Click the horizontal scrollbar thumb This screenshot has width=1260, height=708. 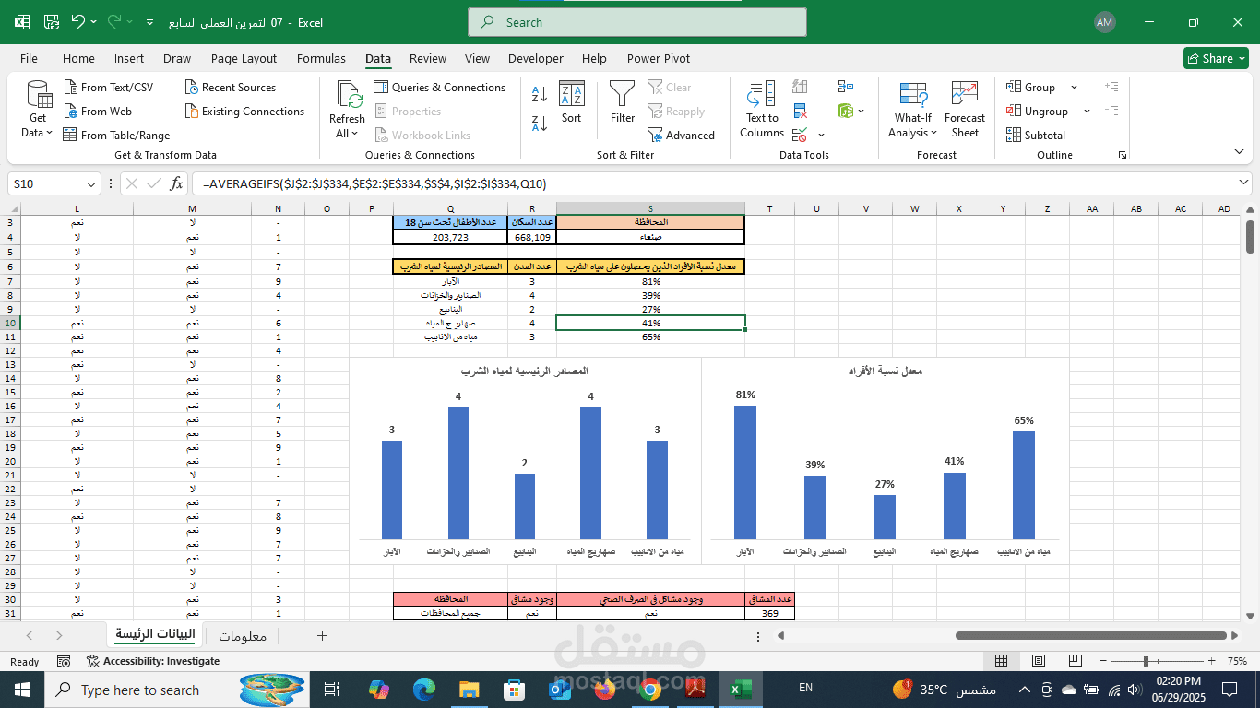click(x=1091, y=635)
